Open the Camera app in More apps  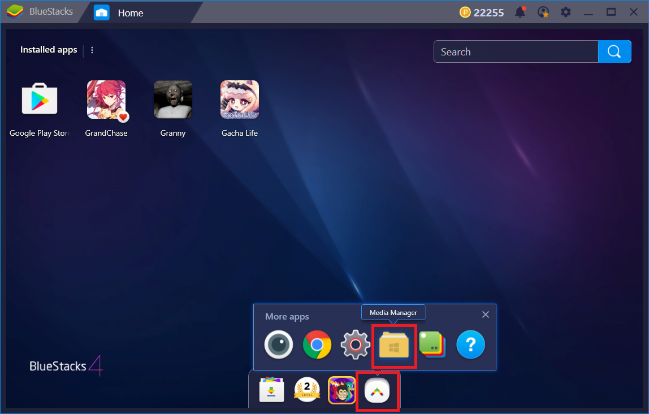(x=279, y=344)
